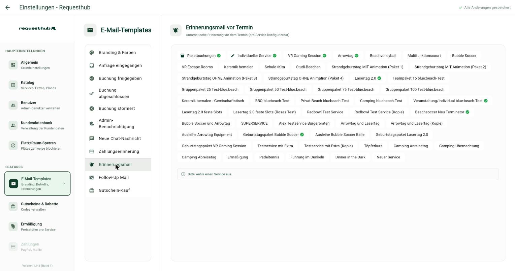Select Teampaket 15 blue:beach-Test chip
Image resolution: width=515 pixels, height=271 pixels.
point(418,78)
